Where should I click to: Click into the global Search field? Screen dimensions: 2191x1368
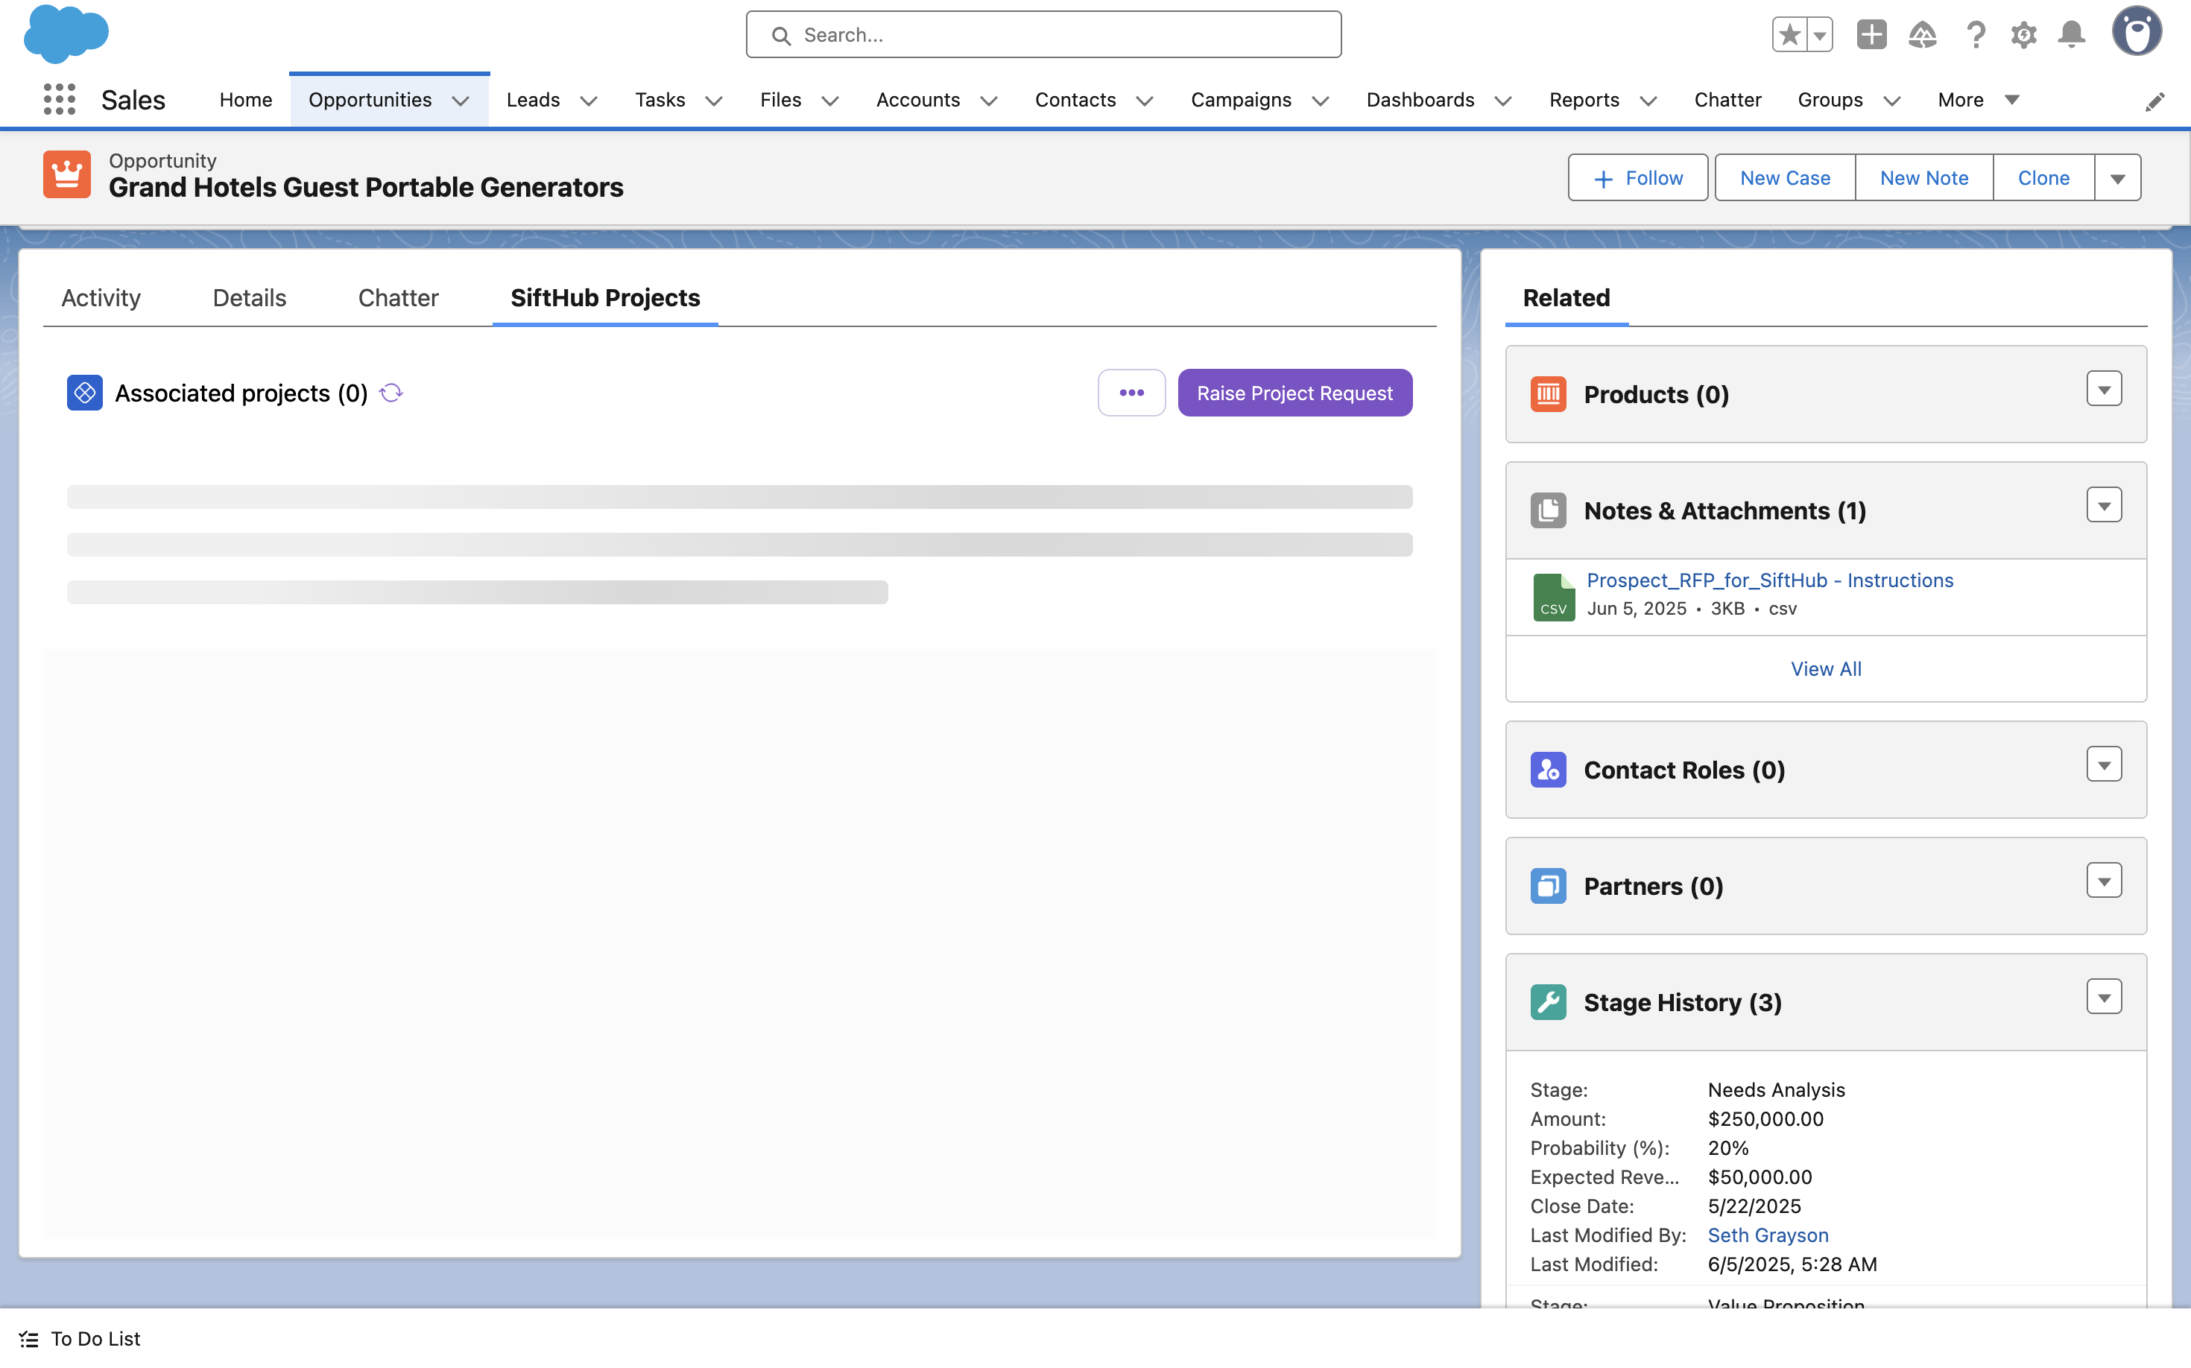1043,34
